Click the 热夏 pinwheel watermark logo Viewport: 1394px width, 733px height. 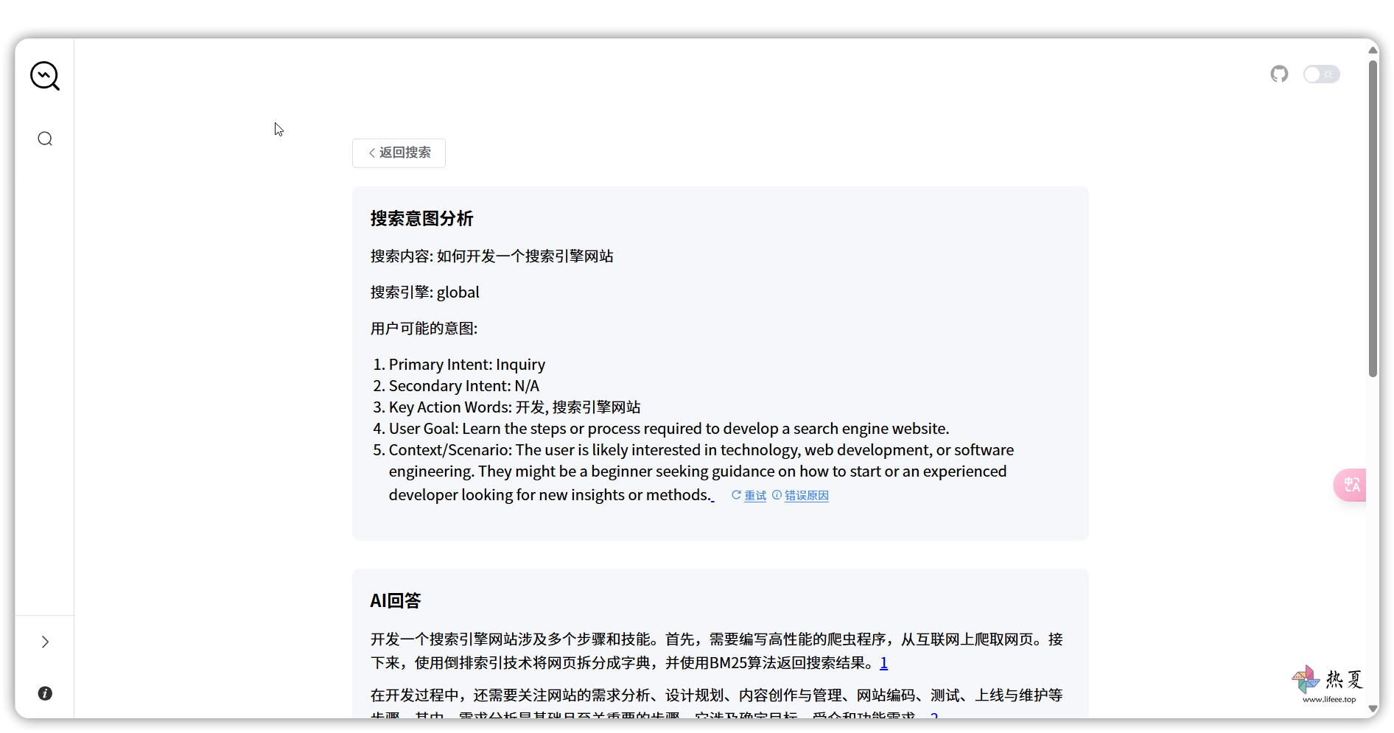[1306, 679]
